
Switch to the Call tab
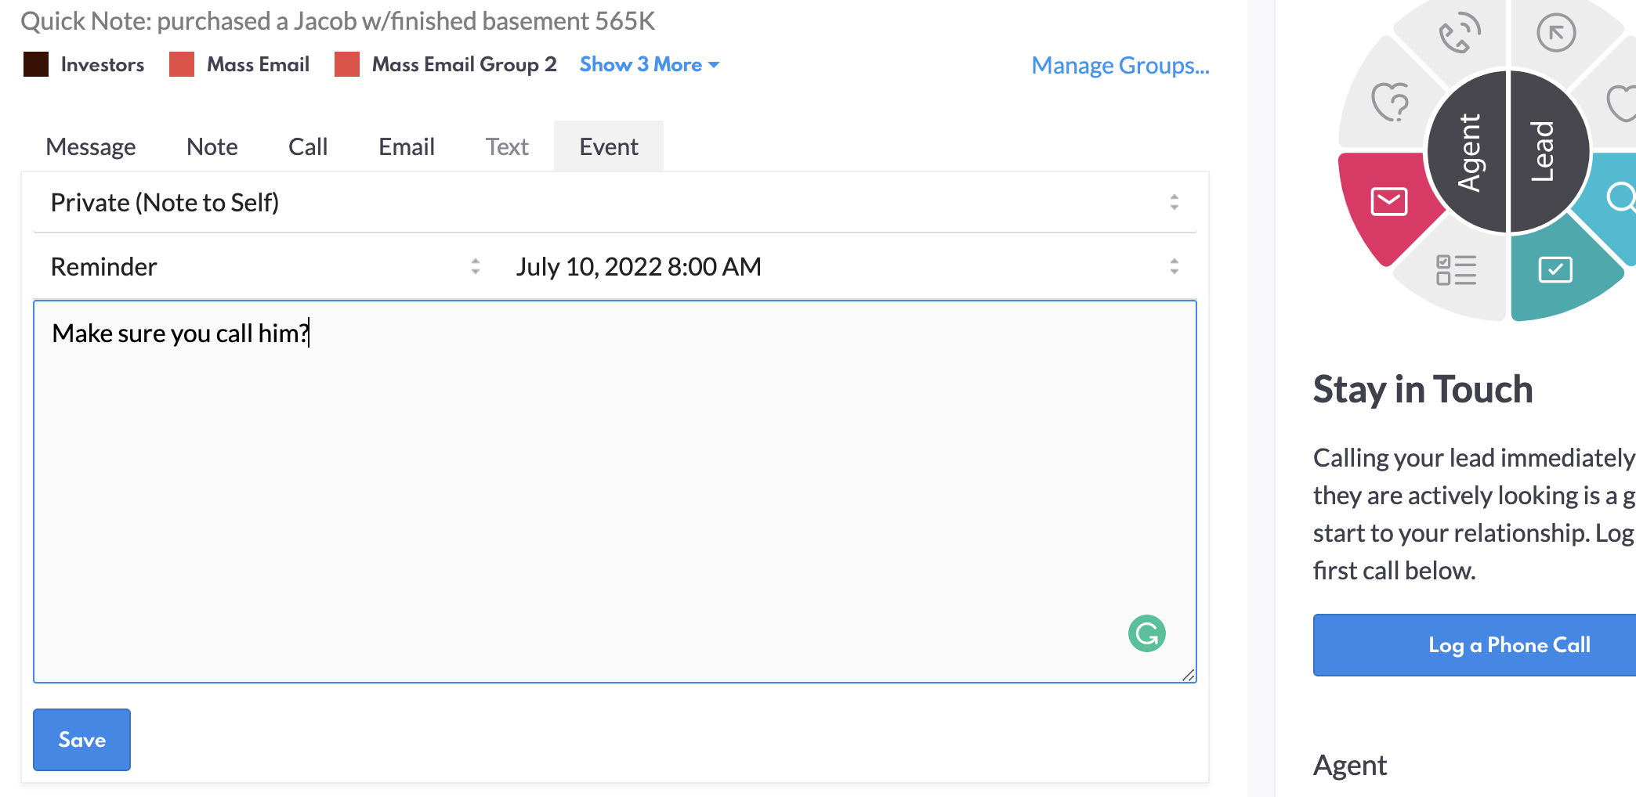[308, 146]
